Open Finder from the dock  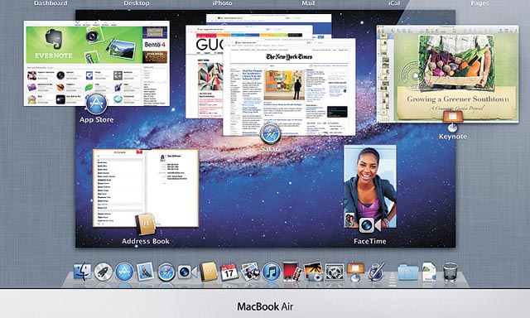click(x=82, y=272)
